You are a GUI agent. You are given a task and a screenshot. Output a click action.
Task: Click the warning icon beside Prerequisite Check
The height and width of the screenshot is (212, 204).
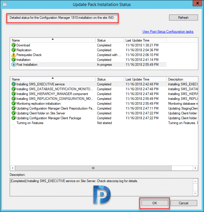[x=14, y=55]
